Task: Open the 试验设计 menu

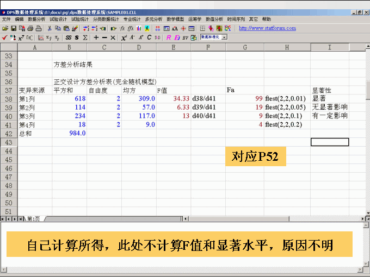Action: coord(58,19)
